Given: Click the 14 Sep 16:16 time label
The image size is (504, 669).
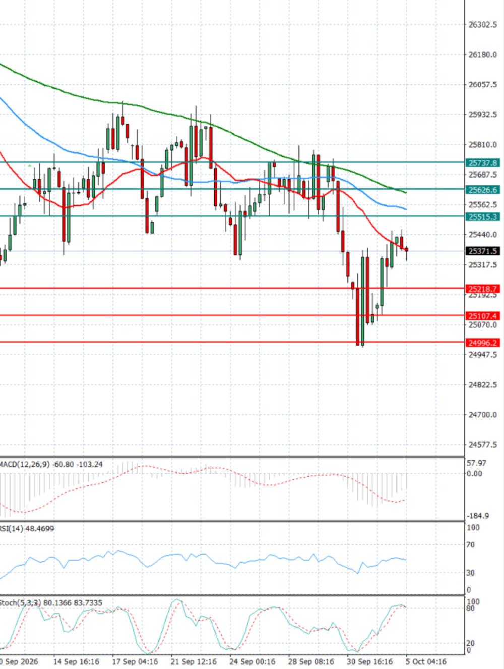Looking at the screenshot, I should (76, 661).
